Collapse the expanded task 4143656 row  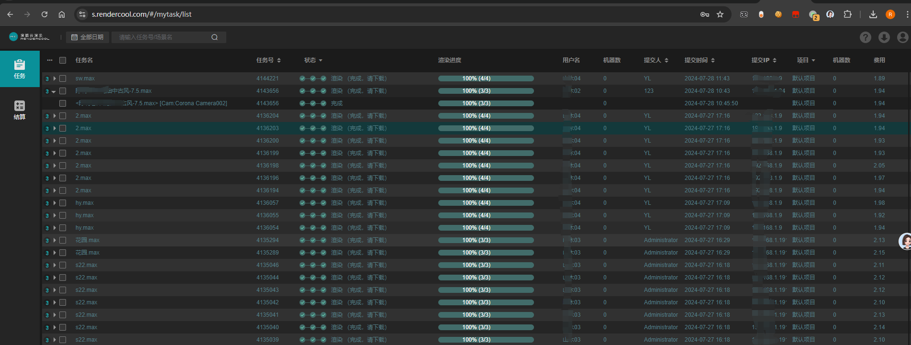click(x=54, y=91)
